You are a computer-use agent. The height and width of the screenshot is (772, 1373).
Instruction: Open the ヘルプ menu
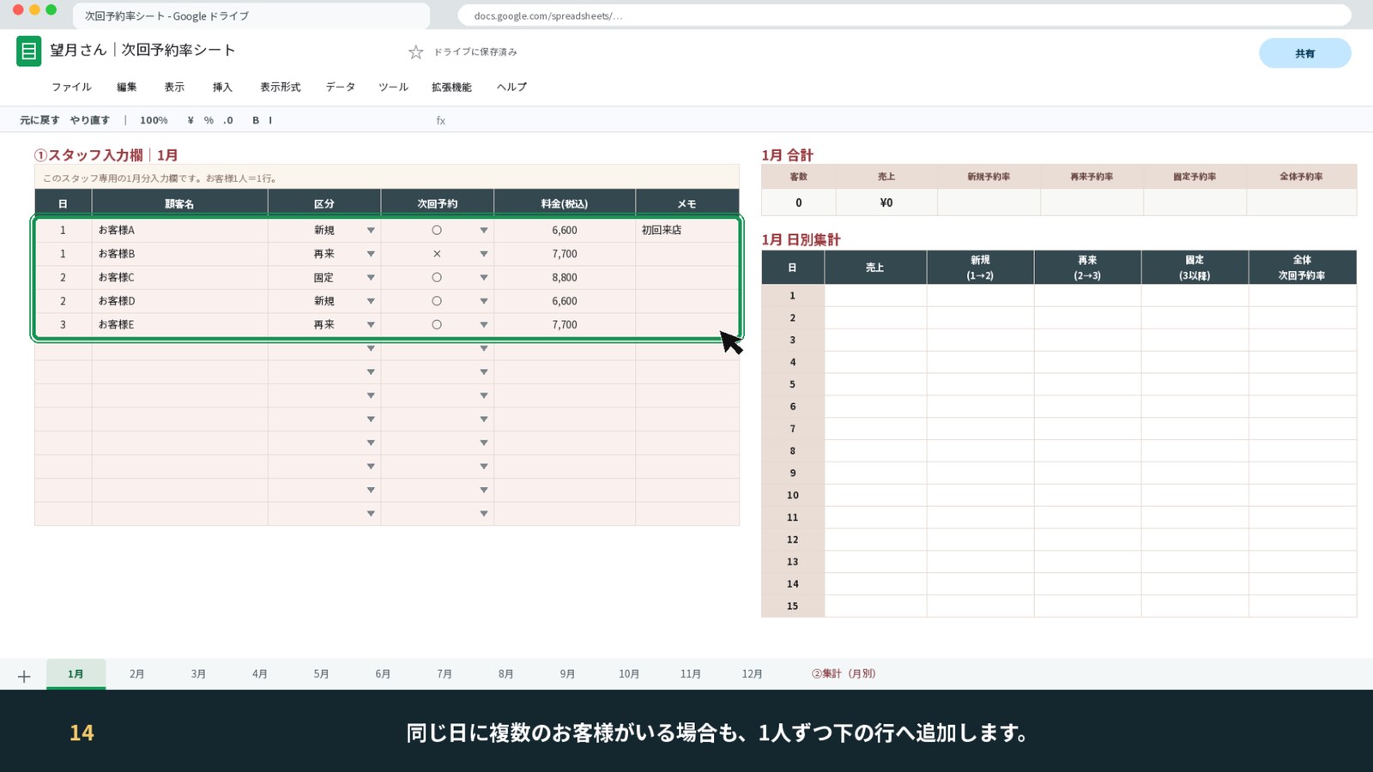pos(511,87)
